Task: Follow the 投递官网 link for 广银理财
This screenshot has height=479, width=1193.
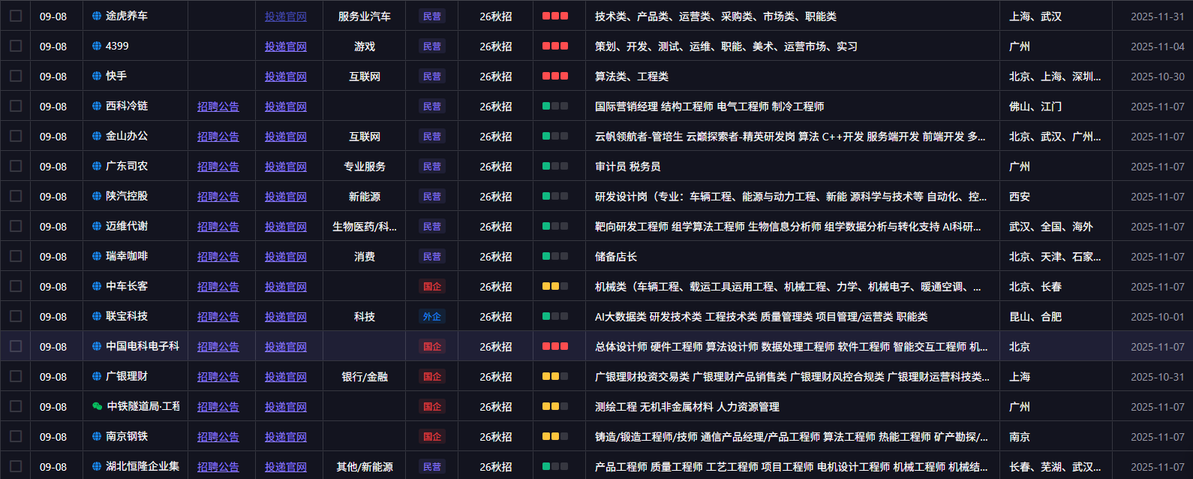Action: click(x=286, y=377)
